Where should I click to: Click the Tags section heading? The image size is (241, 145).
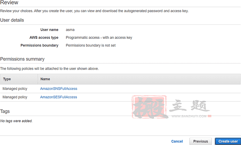coord(5,111)
